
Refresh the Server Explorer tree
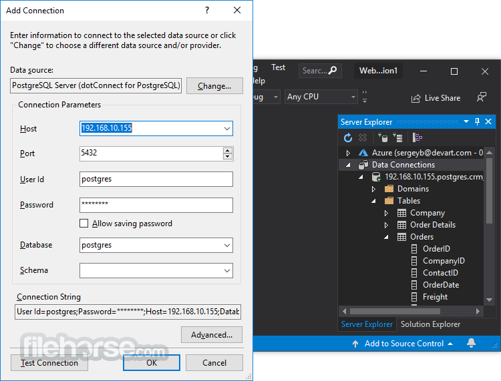coord(348,138)
